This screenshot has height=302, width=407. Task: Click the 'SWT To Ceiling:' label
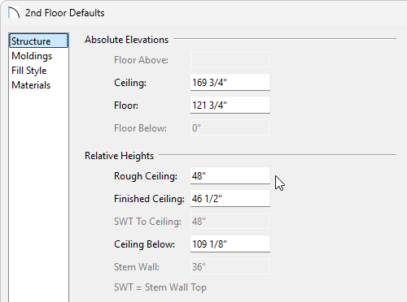147,222
